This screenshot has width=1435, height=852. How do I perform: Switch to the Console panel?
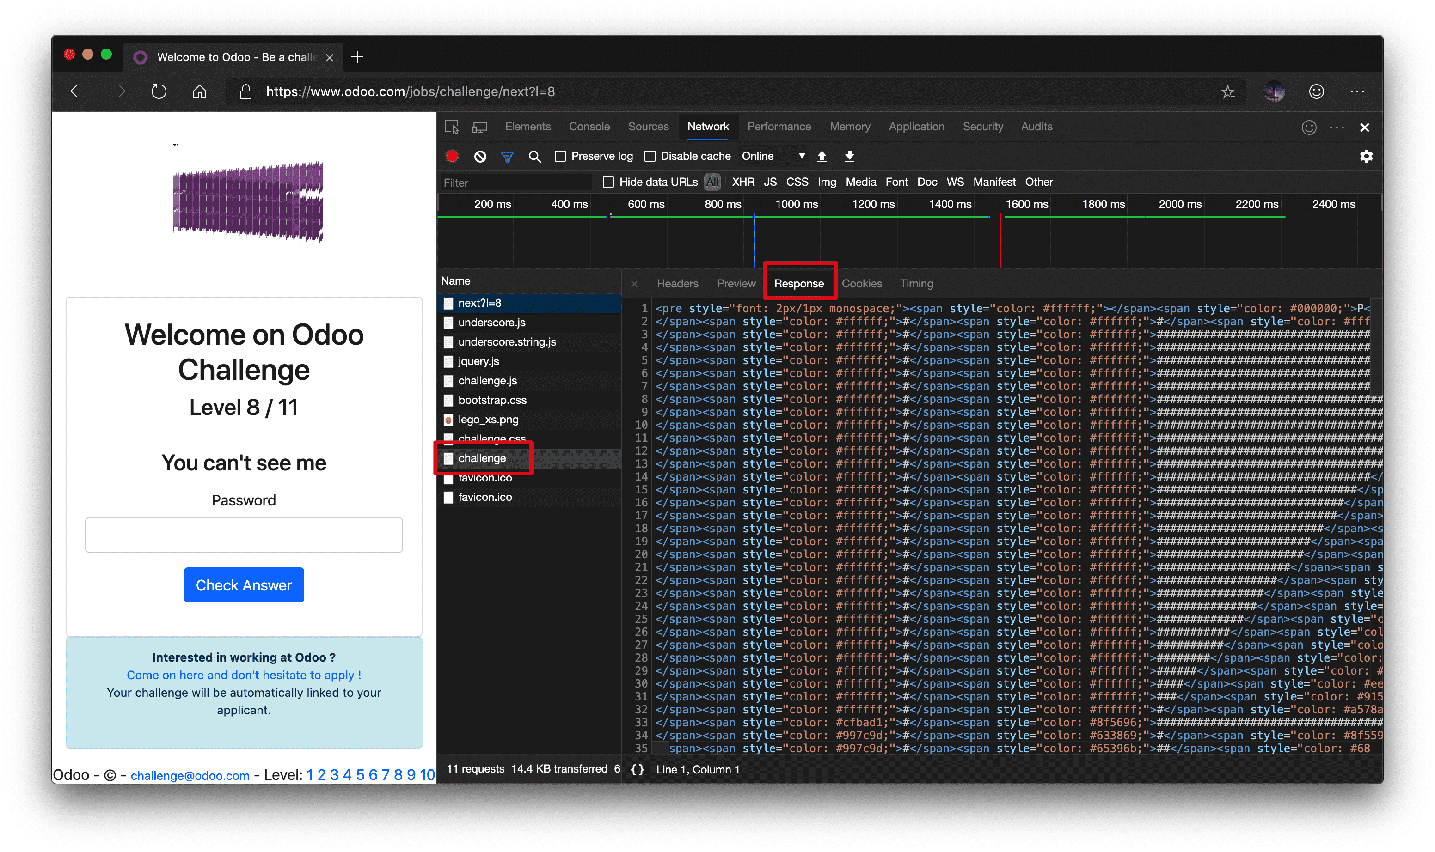tap(589, 126)
